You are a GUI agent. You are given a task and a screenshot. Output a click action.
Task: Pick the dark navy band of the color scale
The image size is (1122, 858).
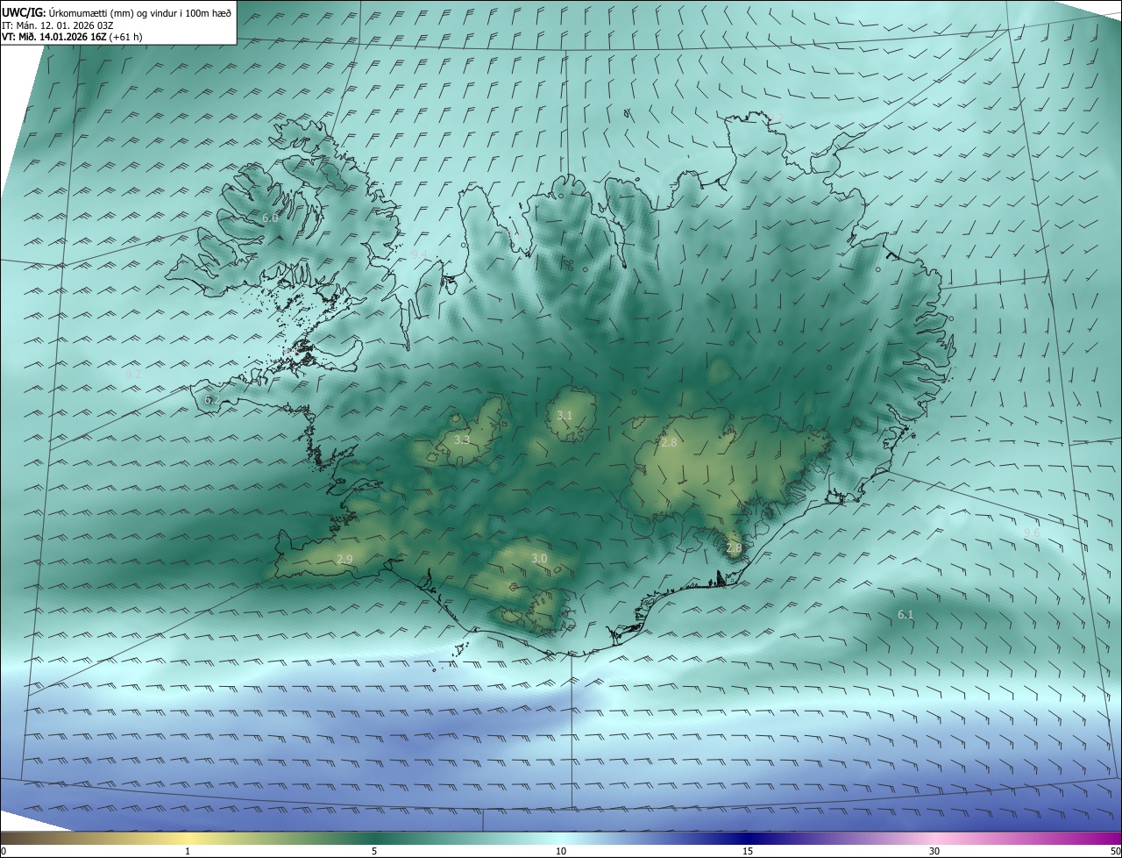[x=748, y=838]
